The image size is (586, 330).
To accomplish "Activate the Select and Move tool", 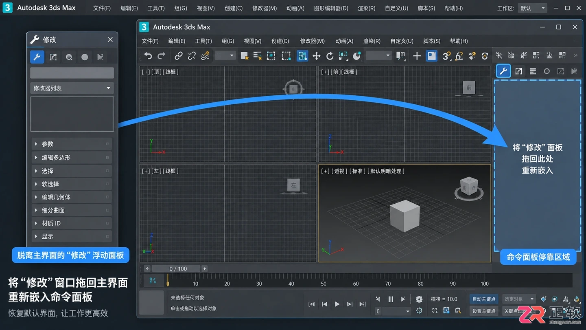I will tap(316, 56).
